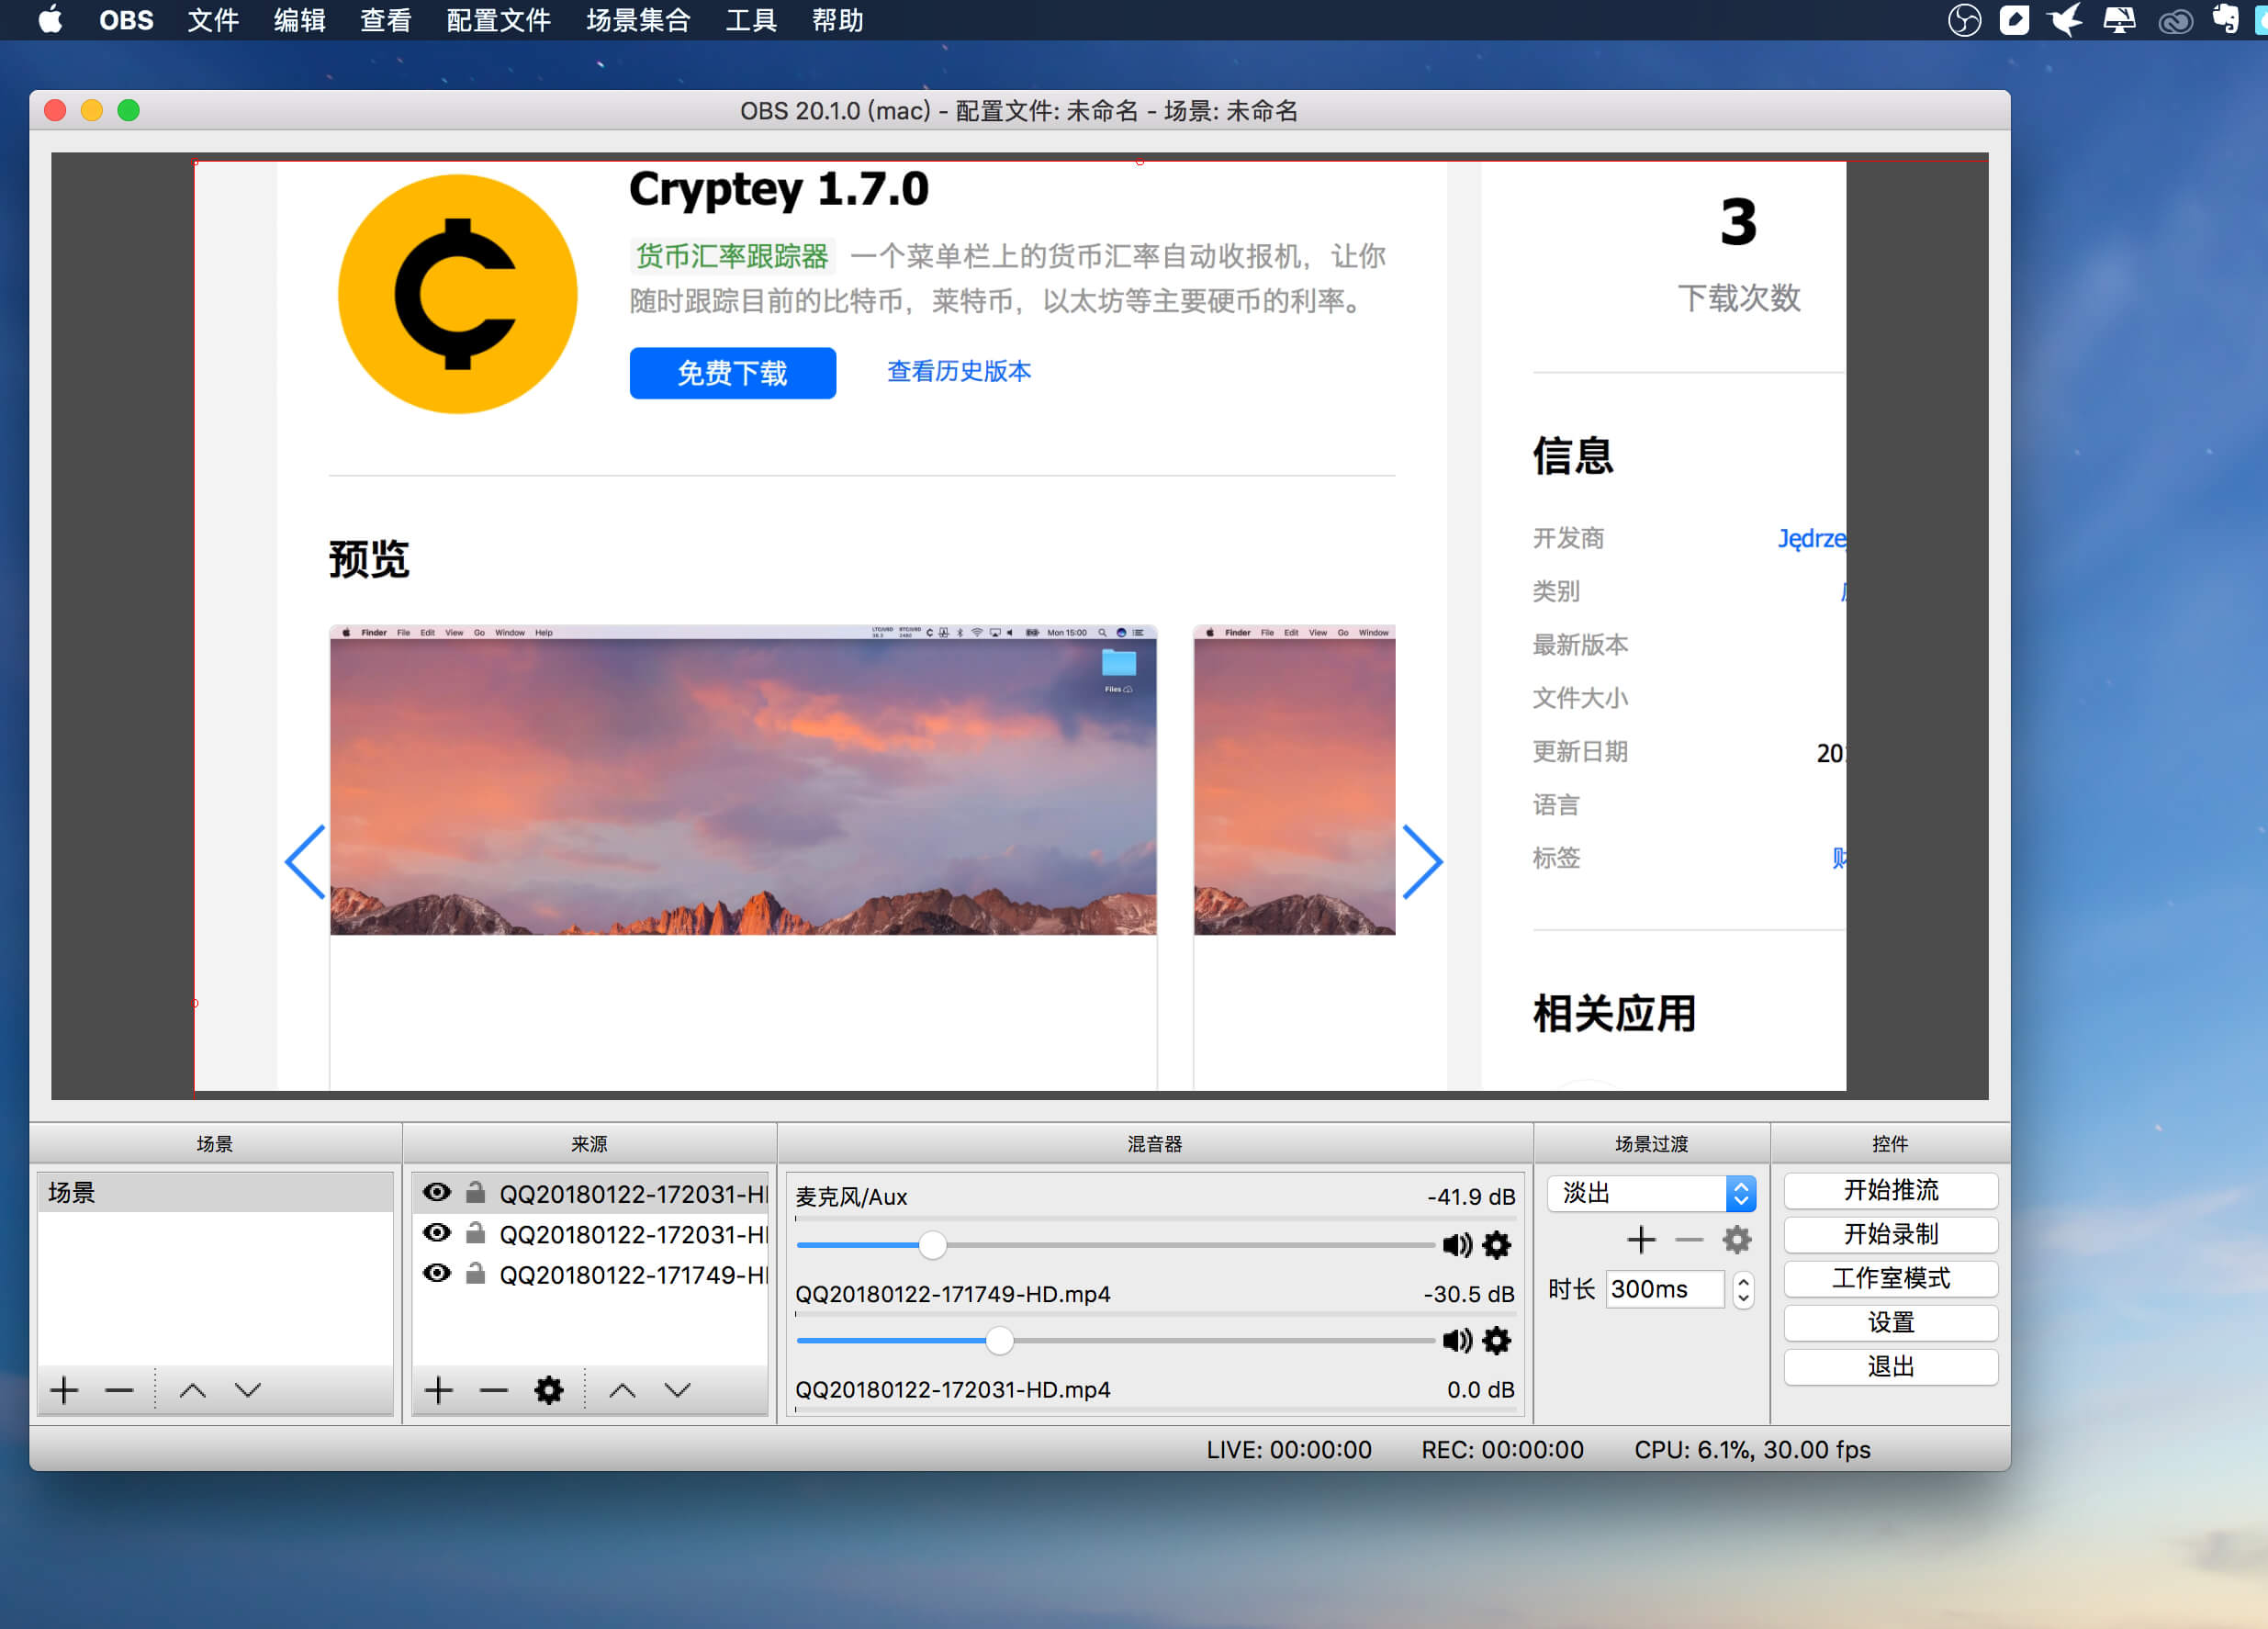Move scene up in scenes panel
Screen dimensions: 2268x1629
coord(192,1390)
